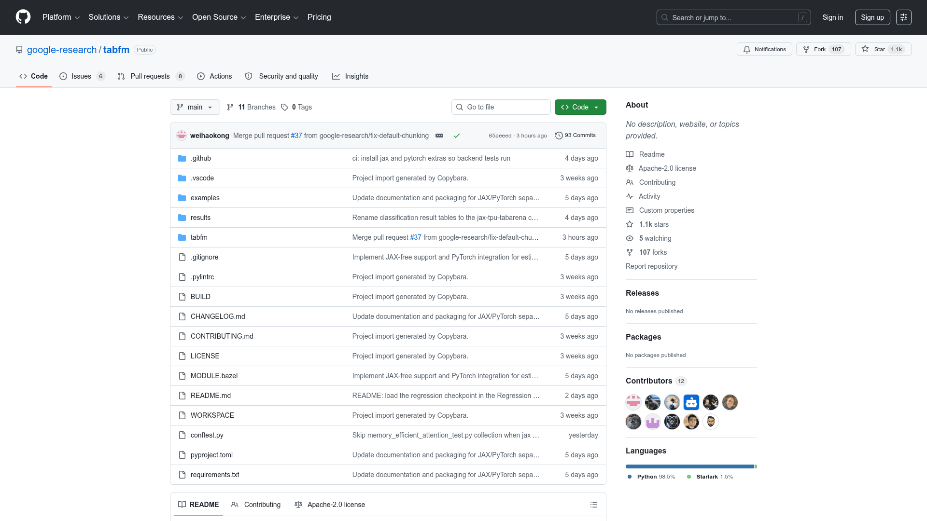Expand the main branch dropdown
927x521 pixels.
click(195, 107)
